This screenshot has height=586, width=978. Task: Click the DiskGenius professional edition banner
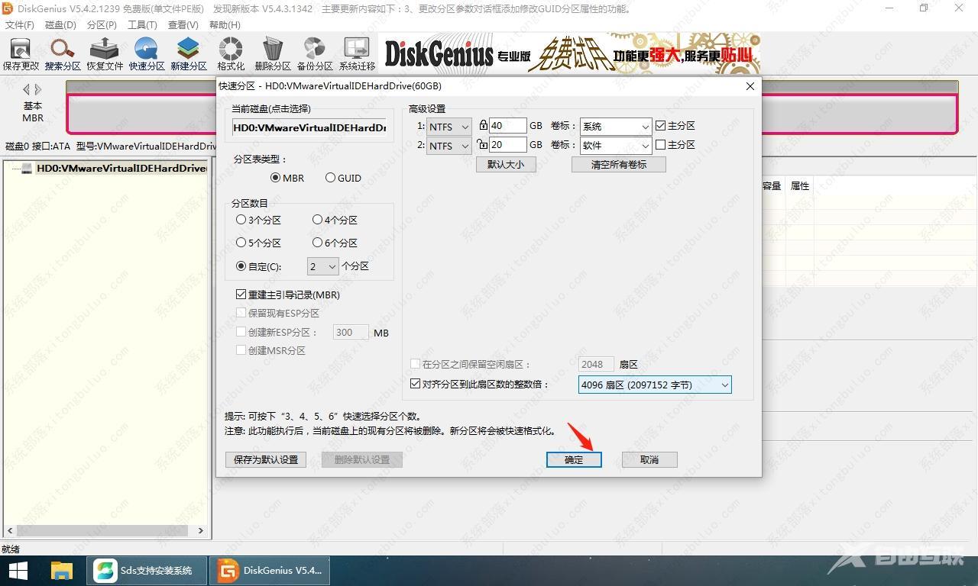coord(570,53)
